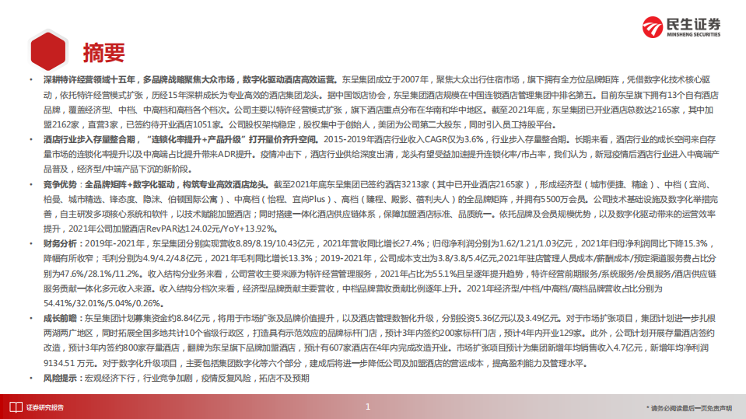Click the red hexagon next to 摘要
This screenshot has height=419, width=746.
tap(48, 51)
